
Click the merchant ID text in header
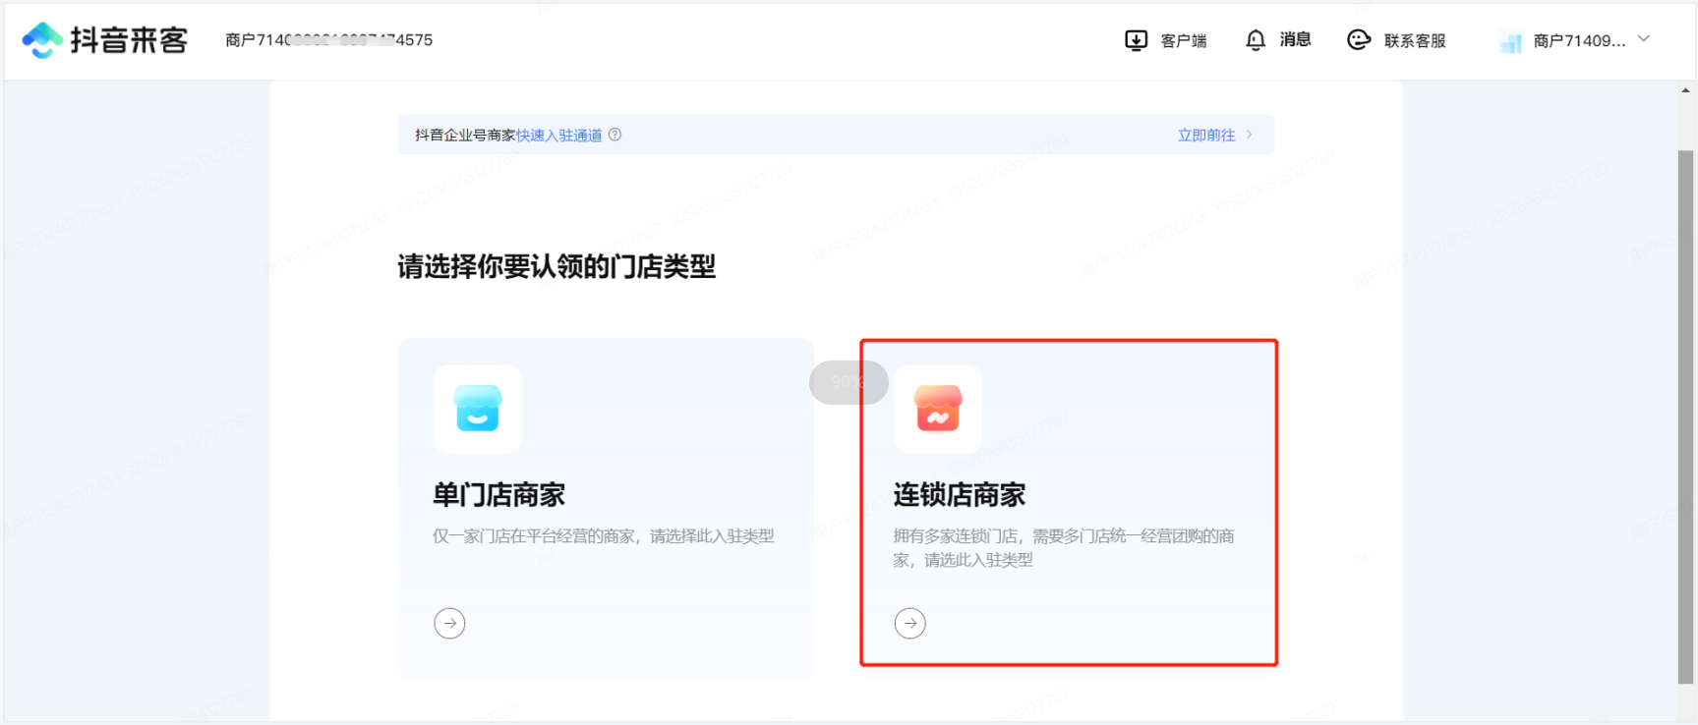pos(329,40)
